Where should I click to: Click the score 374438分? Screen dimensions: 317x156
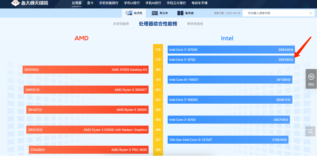(x=37, y=150)
